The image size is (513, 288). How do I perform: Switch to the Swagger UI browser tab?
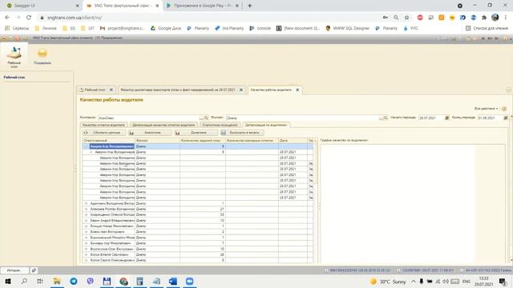[x=25, y=6]
